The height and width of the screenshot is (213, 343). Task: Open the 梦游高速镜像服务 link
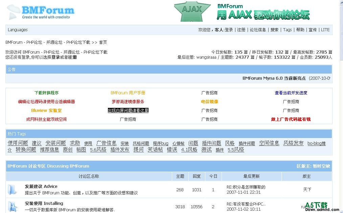coord(128,101)
